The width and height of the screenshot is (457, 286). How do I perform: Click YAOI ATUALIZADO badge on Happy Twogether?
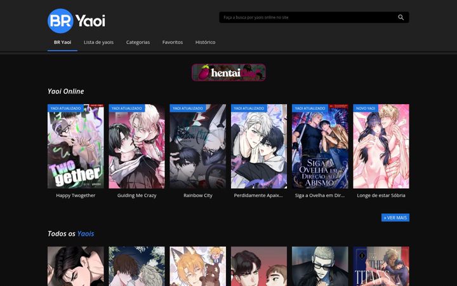point(65,108)
